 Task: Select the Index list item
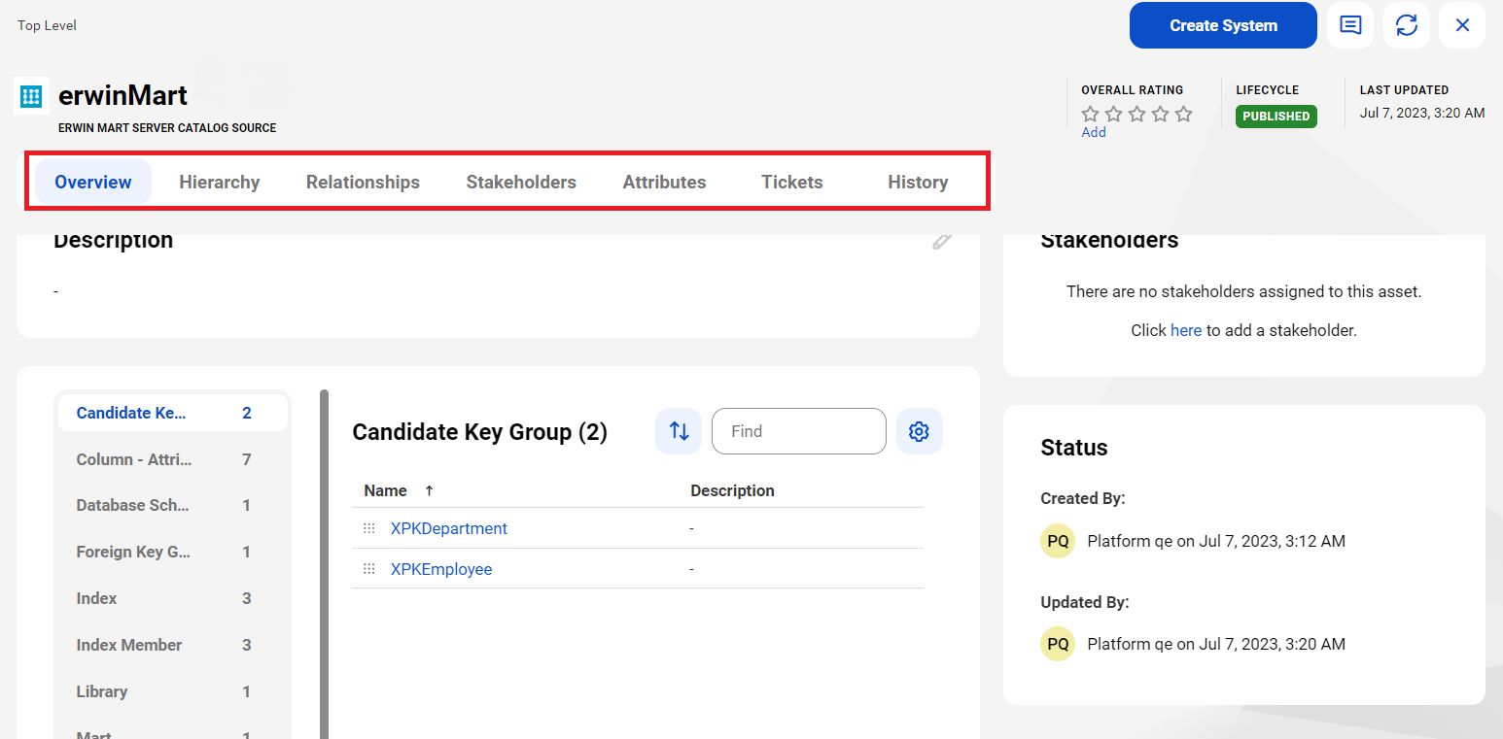point(172,598)
